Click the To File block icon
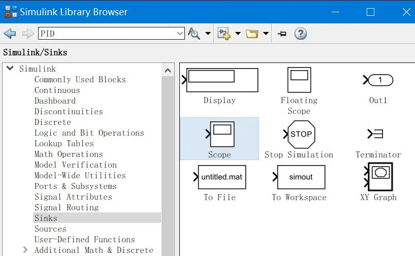 coord(219,177)
